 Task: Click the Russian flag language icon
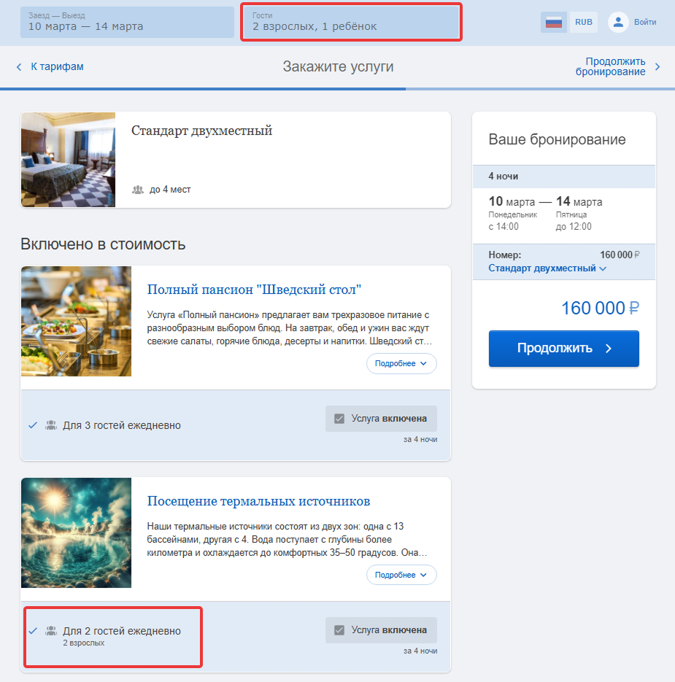554,22
